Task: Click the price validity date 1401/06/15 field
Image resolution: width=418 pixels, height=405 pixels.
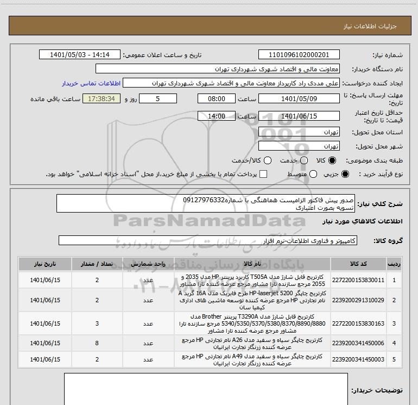Action: pos(299,116)
